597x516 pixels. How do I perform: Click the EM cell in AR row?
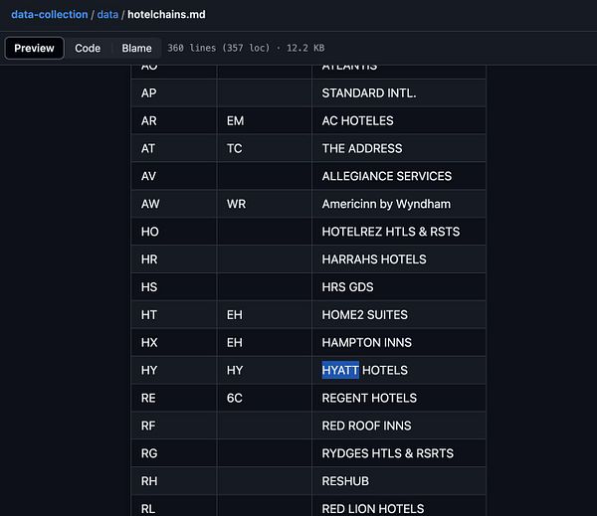tap(265, 120)
